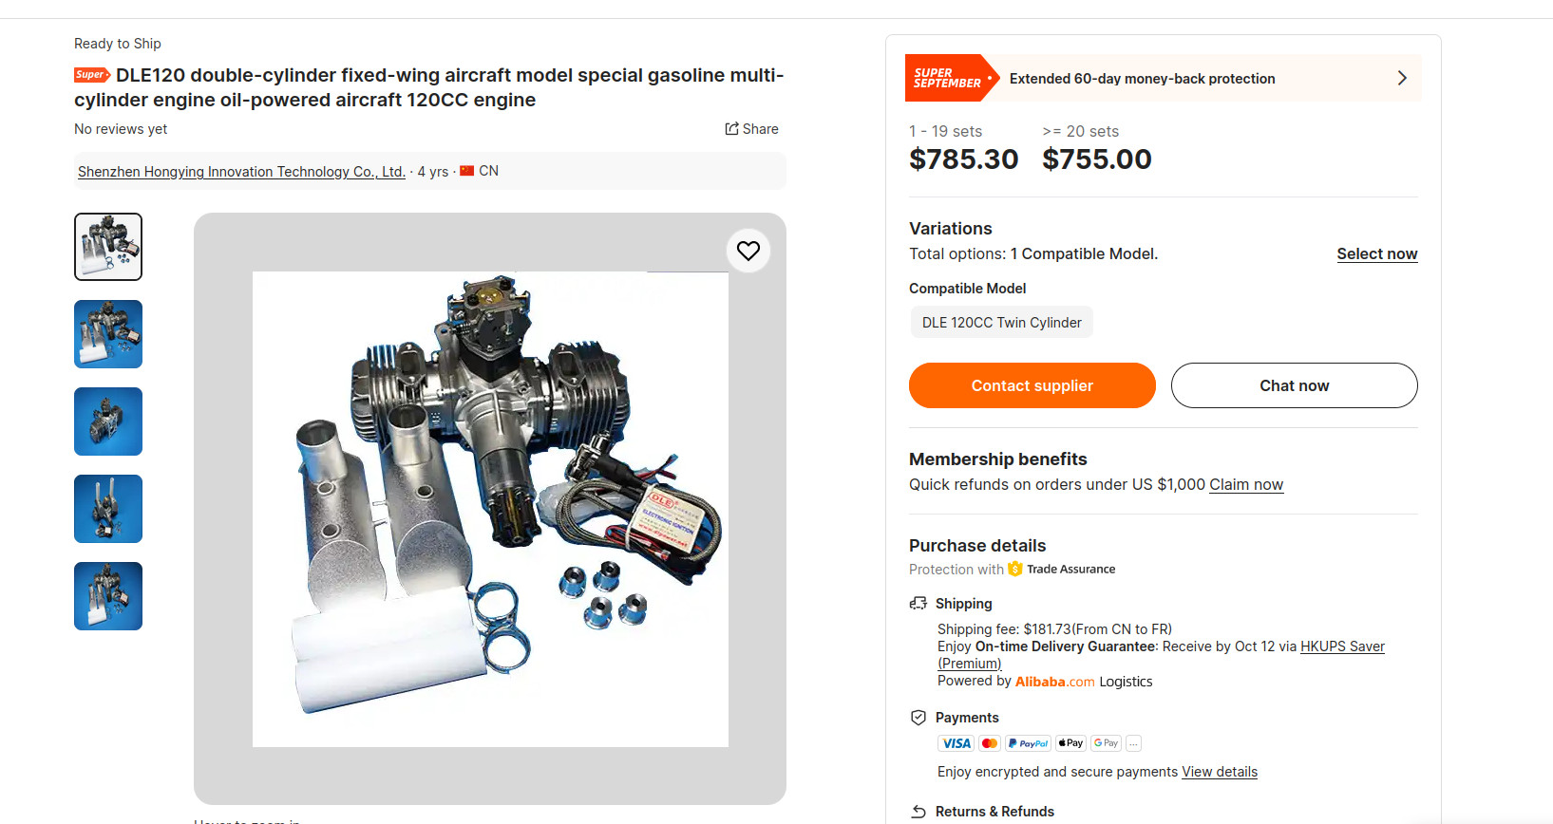
Task: Click the ellipsis to see more payment methods
Action: 1133,743
